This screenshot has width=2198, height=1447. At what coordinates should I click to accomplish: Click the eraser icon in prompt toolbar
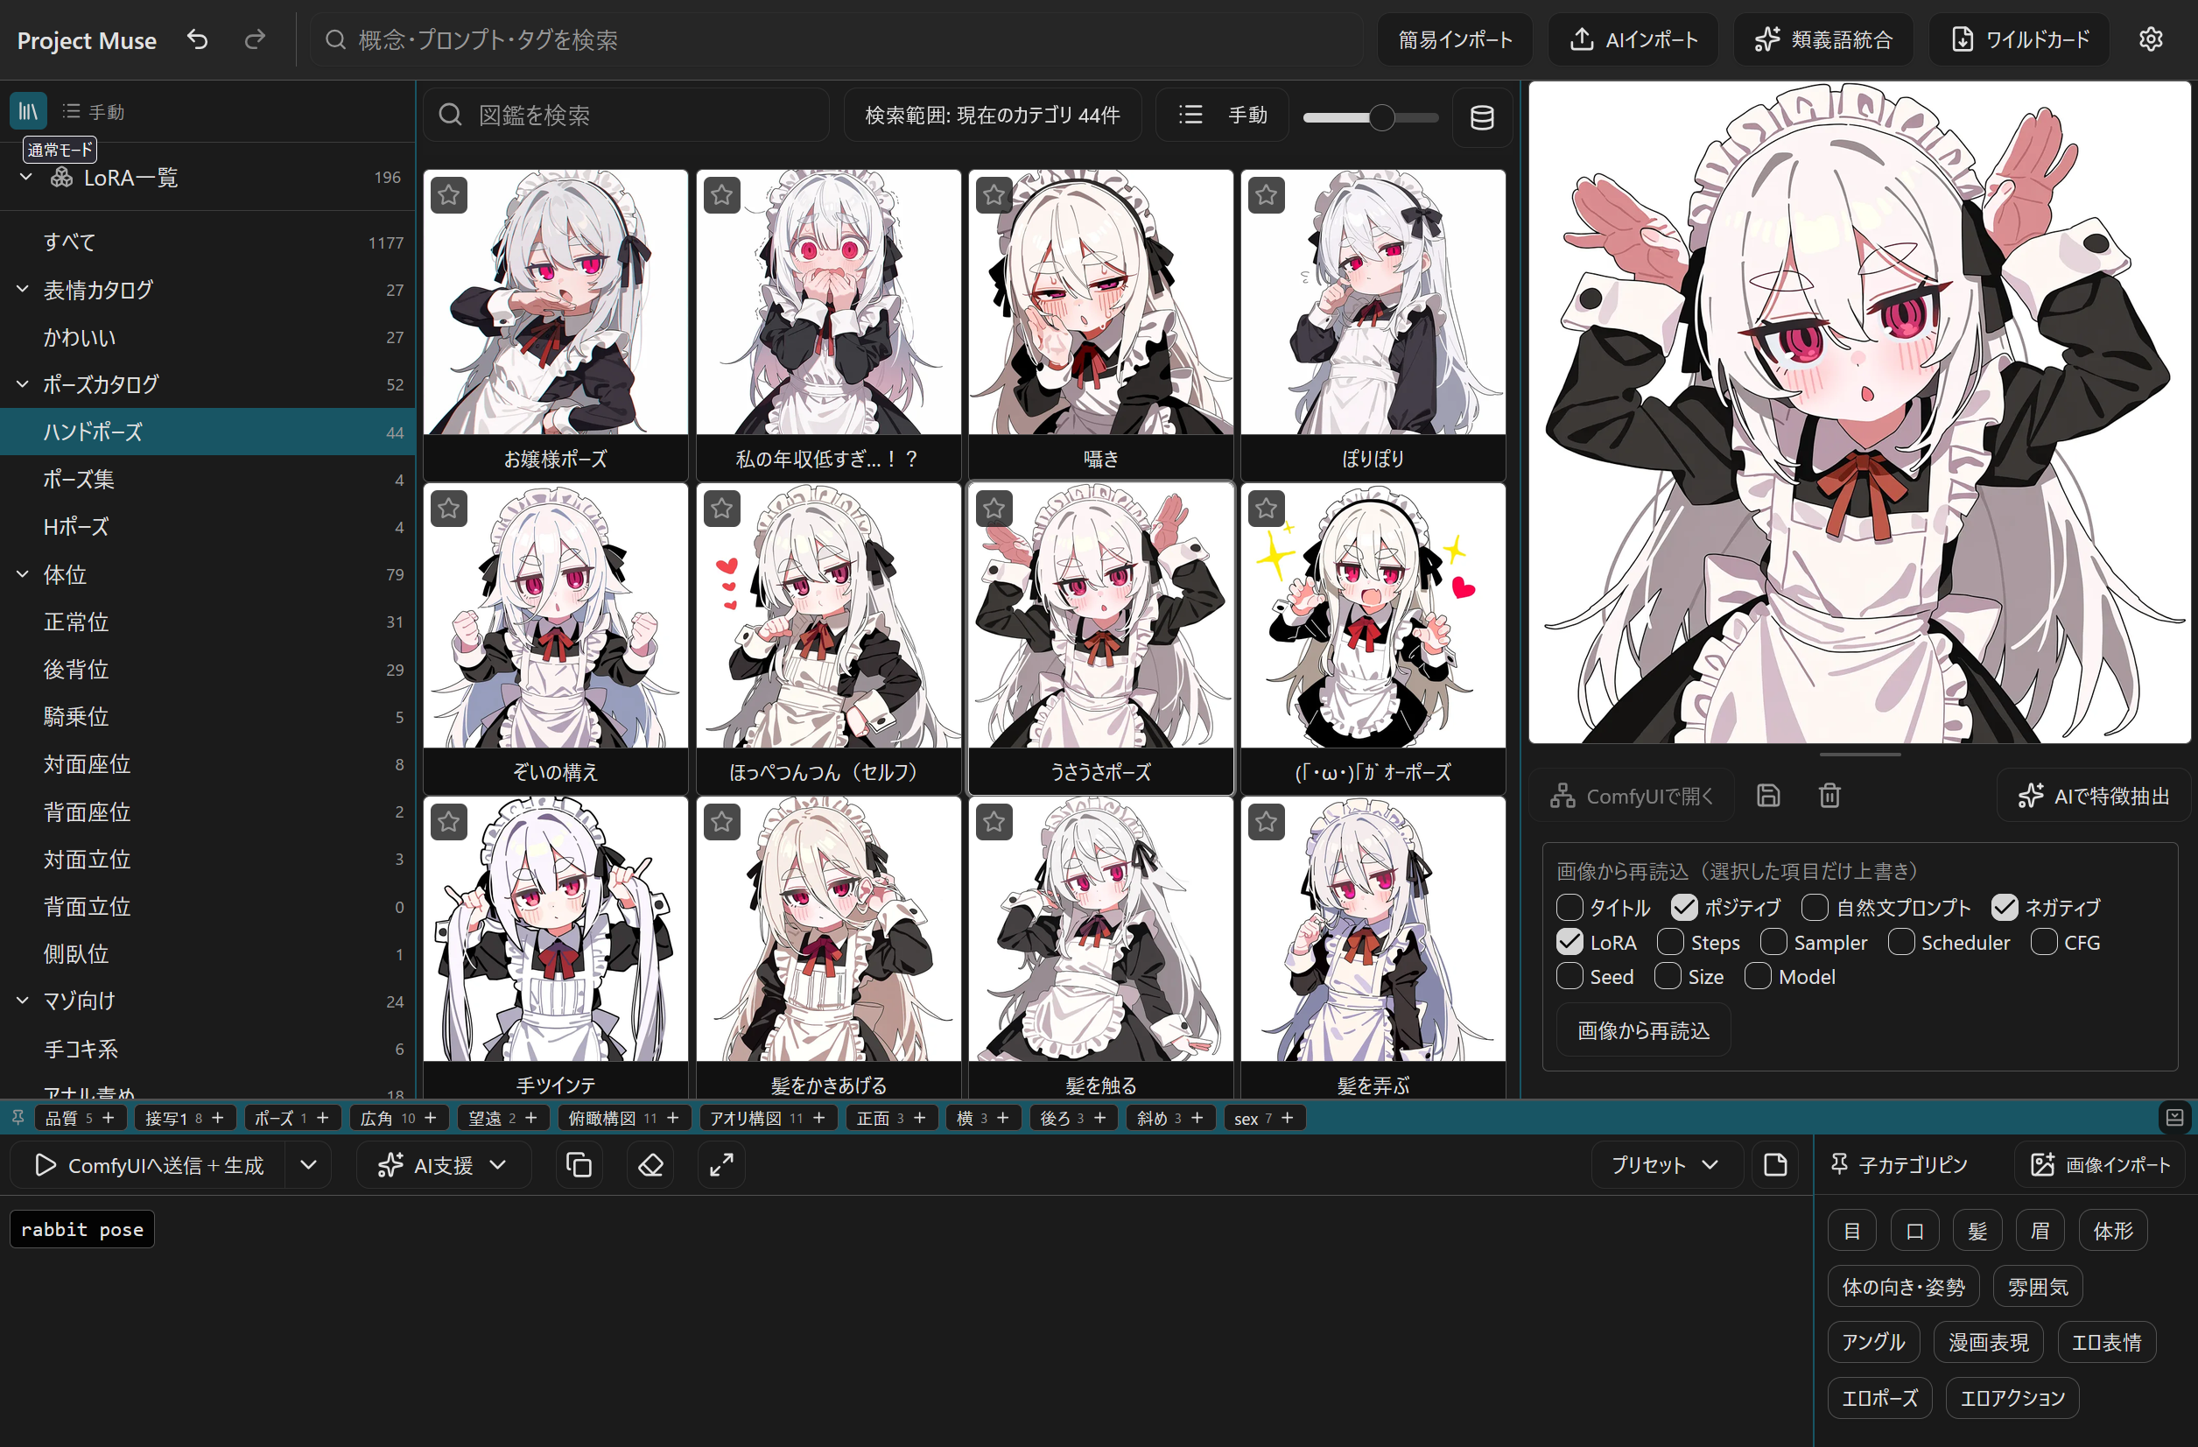(x=650, y=1165)
